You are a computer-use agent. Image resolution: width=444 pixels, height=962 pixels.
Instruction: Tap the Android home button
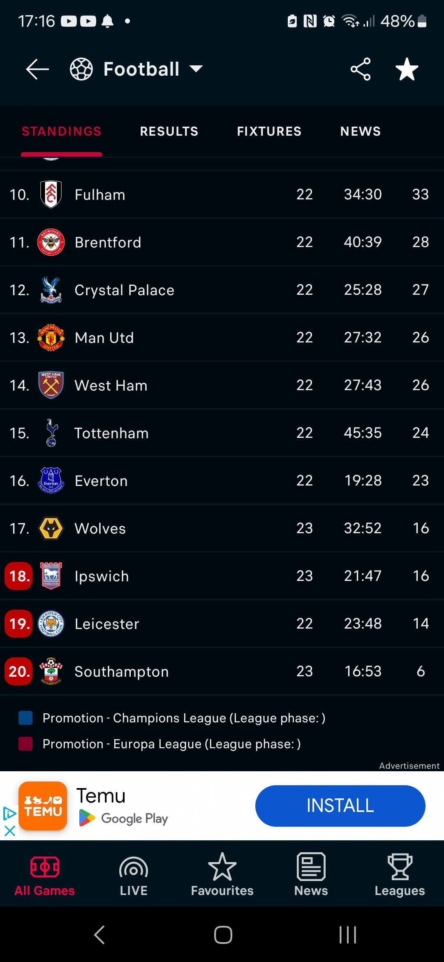point(223,935)
